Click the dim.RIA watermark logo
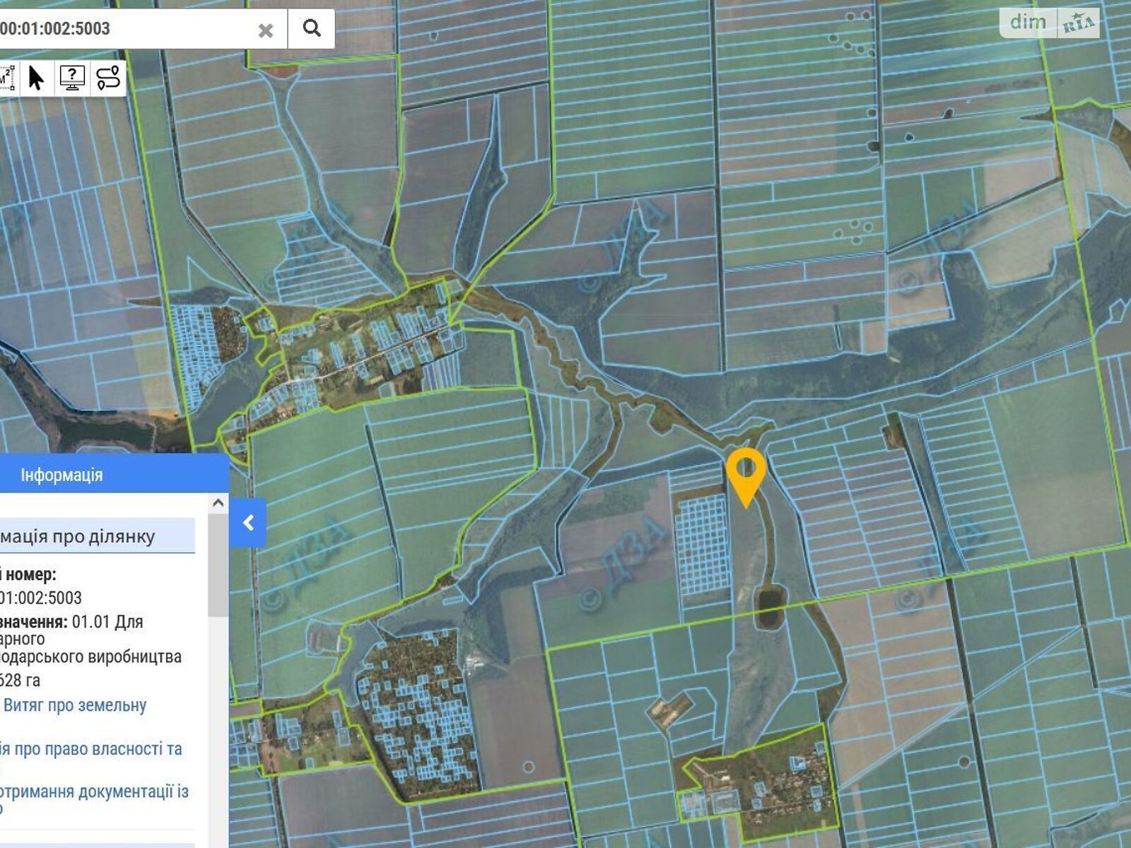Image resolution: width=1131 pixels, height=848 pixels. tap(1049, 23)
